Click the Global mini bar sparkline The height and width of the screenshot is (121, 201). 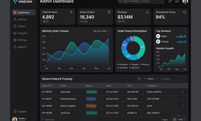(x=181, y=42)
